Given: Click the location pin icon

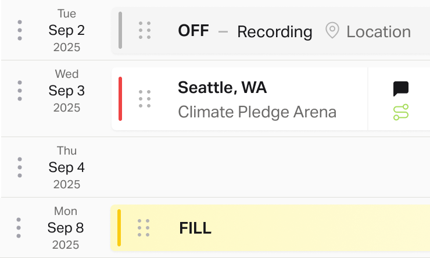Looking at the screenshot, I should point(332,30).
